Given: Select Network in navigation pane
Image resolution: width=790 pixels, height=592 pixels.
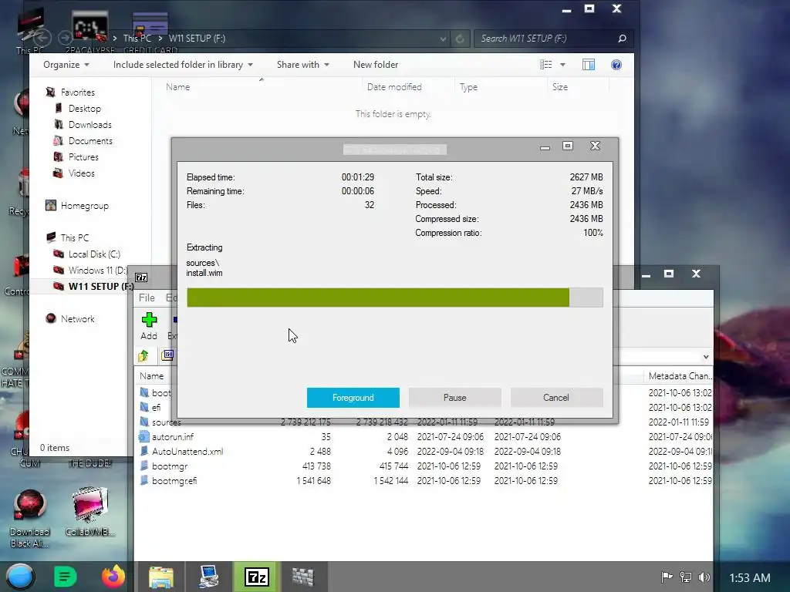Looking at the screenshot, I should (78, 318).
